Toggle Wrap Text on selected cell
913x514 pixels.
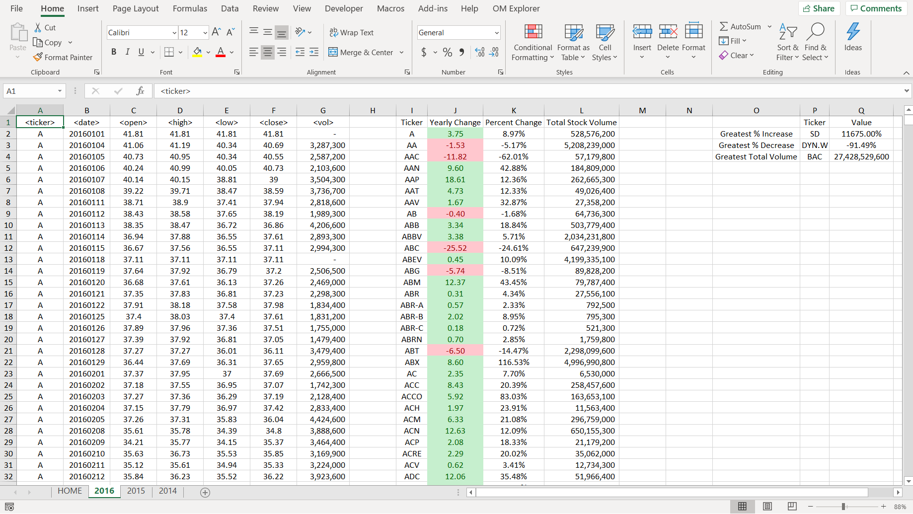point(351,32)
